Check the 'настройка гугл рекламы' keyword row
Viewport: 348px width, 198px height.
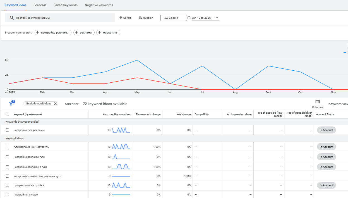tap(8, 130)
